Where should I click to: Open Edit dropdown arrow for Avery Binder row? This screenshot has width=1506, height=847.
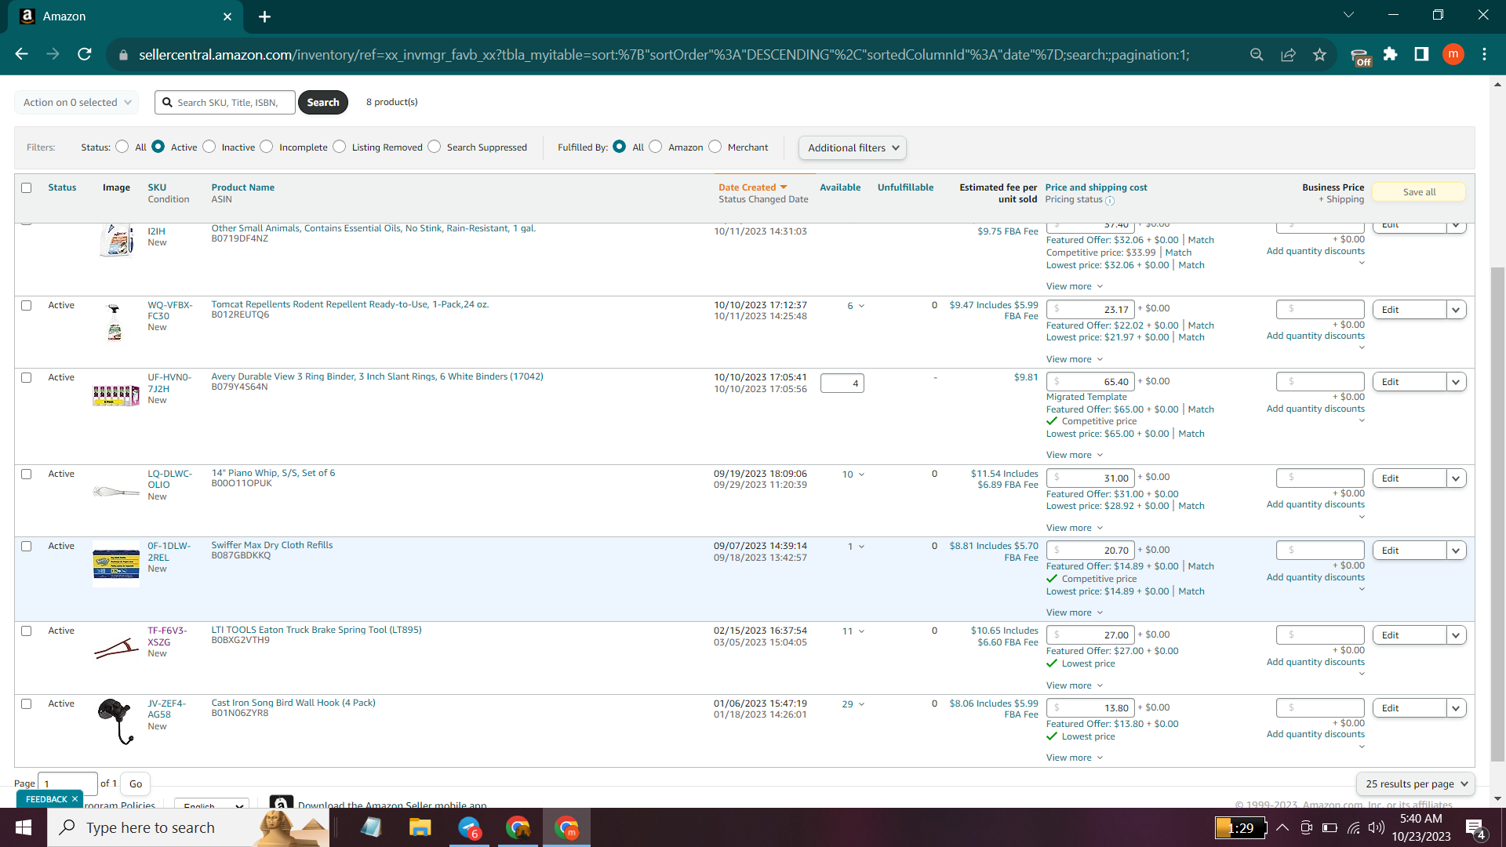pyautogui.click(x=1457, y=382)
